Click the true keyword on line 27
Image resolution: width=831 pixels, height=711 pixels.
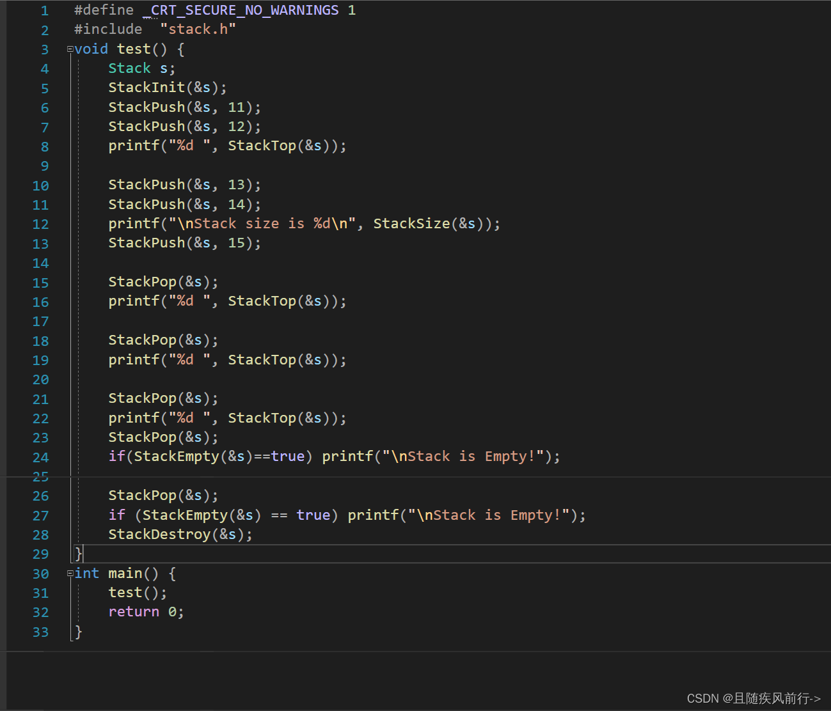click(x=313, y=515)
